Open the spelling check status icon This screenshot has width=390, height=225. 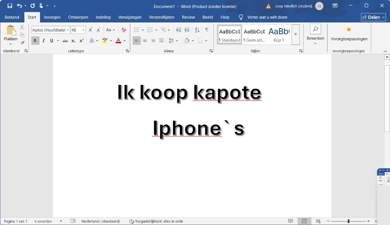click(73, 221)
